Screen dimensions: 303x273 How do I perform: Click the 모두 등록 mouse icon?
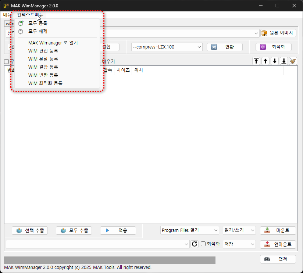(21, 24)
